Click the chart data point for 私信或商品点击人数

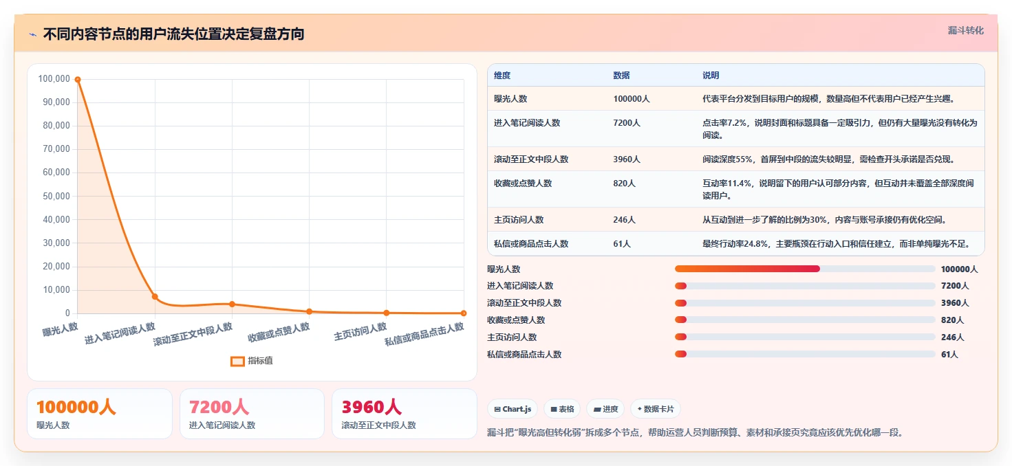464,313
